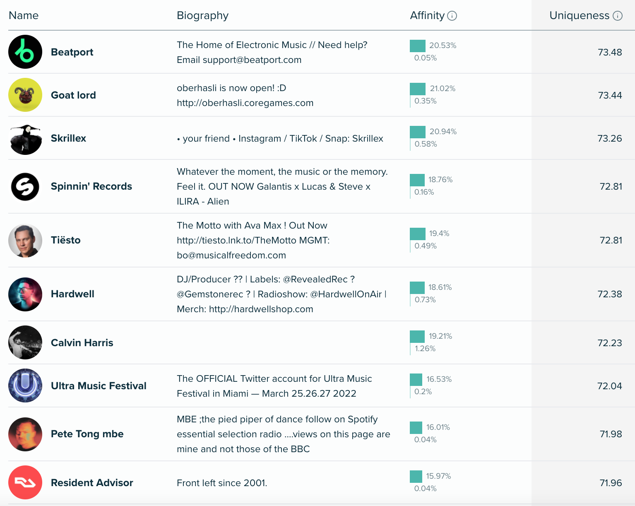The image size is (635, 506).
Task: Click Hardwell's DJ/Producer biography
Action: [x=282, y=294]
